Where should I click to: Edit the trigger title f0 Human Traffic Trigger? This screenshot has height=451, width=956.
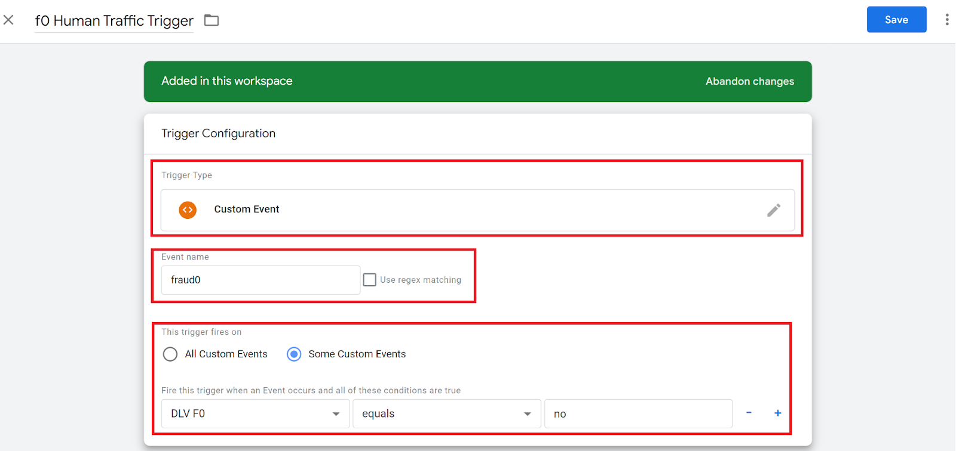tap(114, 21)
